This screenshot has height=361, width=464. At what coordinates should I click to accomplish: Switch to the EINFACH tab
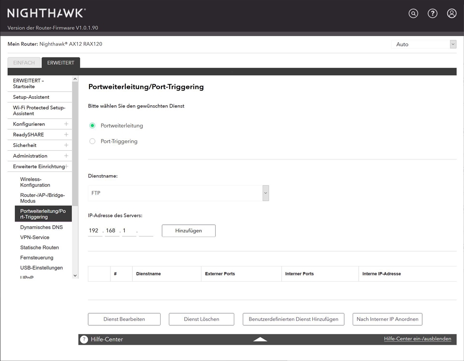point(24,63)
